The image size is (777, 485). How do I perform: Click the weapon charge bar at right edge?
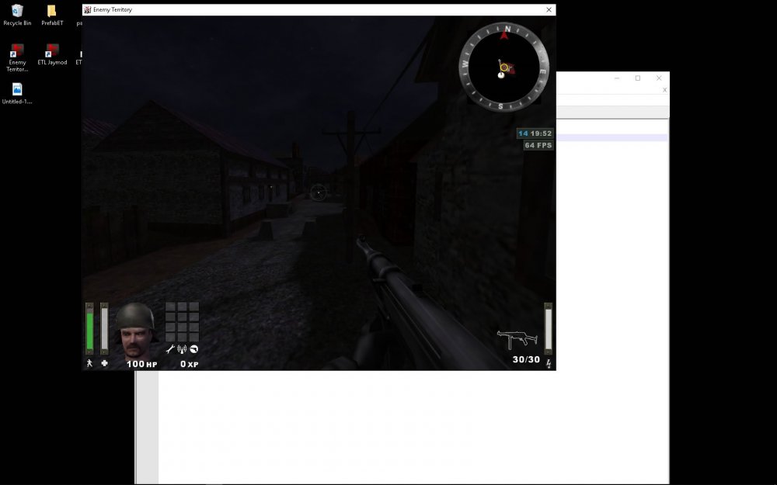(x=548, y=328)
